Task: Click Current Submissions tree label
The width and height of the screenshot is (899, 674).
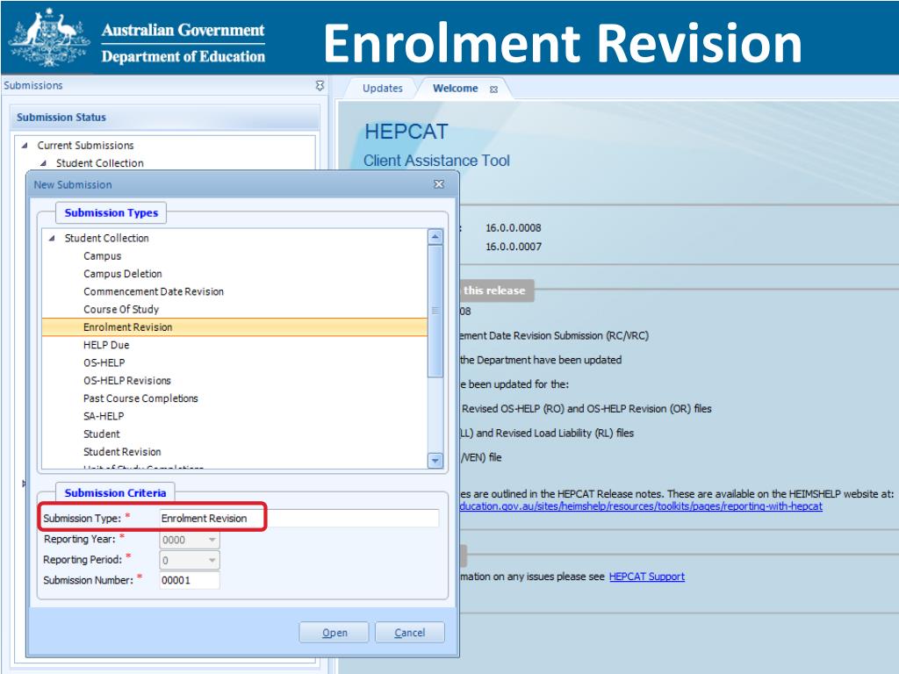Action: click(85, 146)
